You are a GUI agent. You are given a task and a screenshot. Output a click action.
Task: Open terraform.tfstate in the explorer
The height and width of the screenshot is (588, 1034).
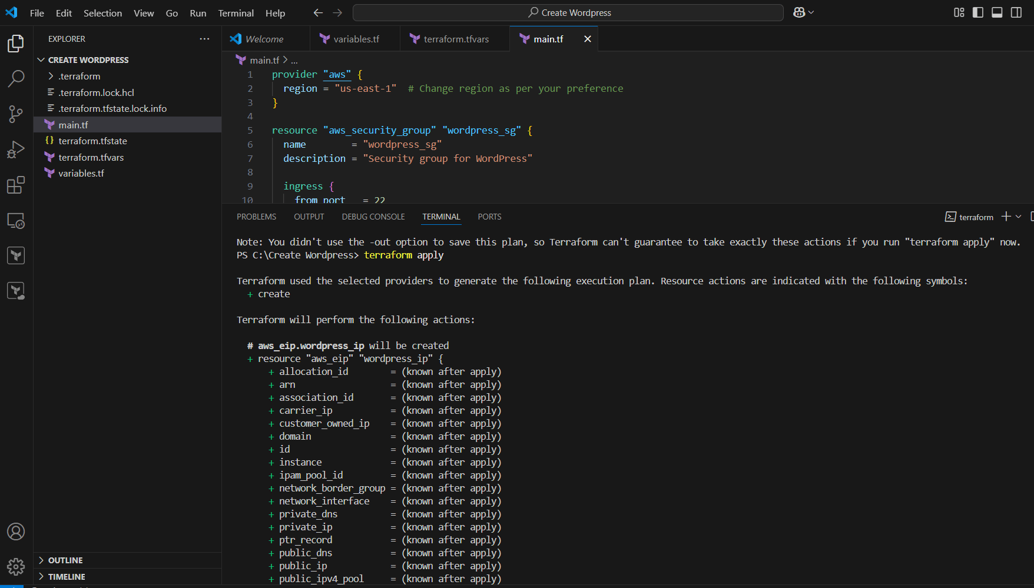click(x=127, y=141)
